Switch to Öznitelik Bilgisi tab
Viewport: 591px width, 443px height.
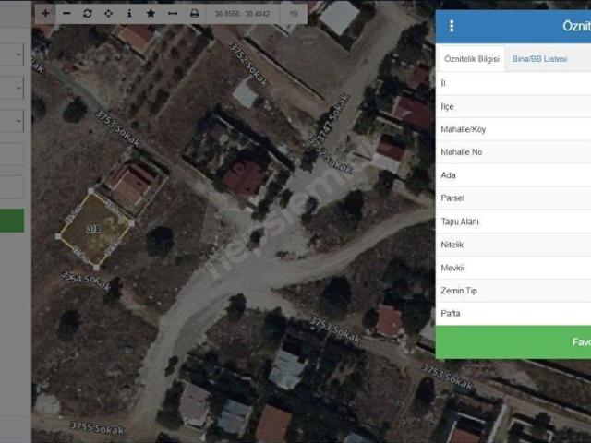(x=472, y=59)
